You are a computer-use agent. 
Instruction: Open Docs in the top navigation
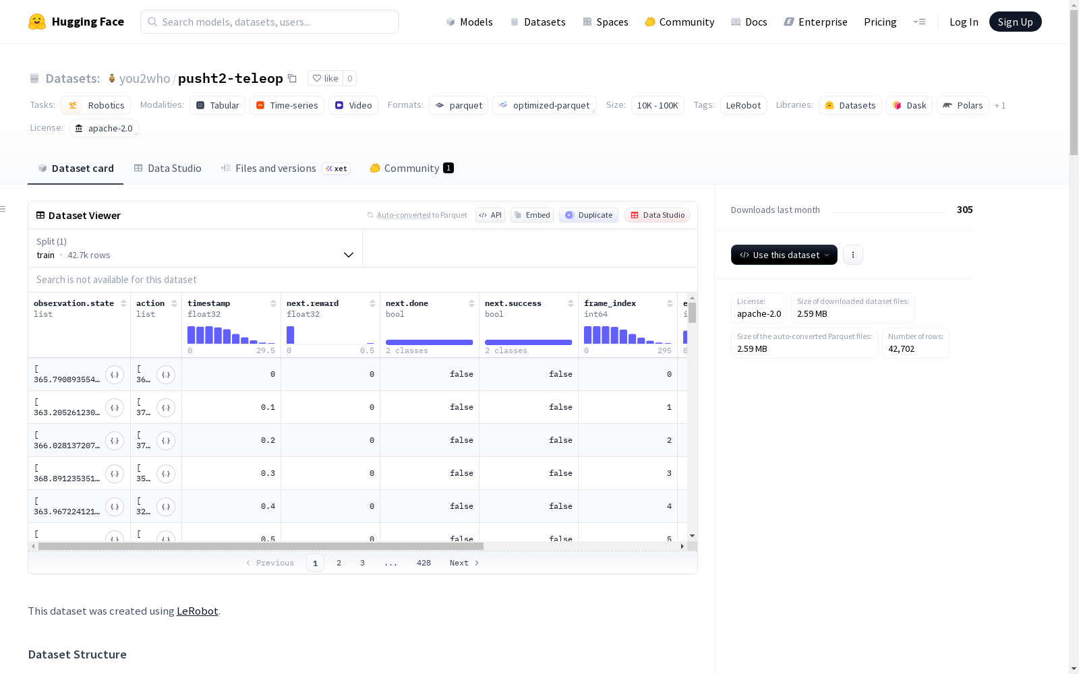(x=749, y=22)
